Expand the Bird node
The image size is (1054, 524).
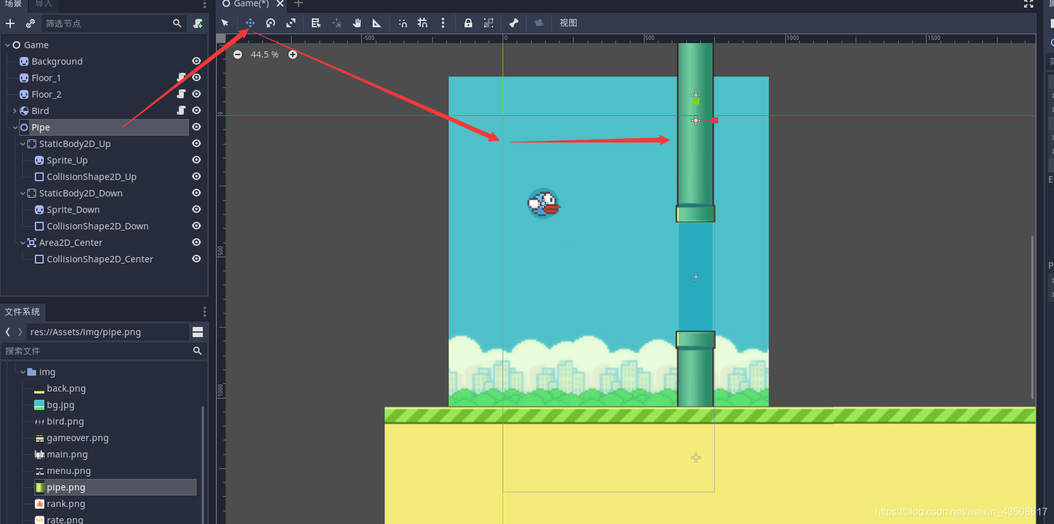coord(15,111)
